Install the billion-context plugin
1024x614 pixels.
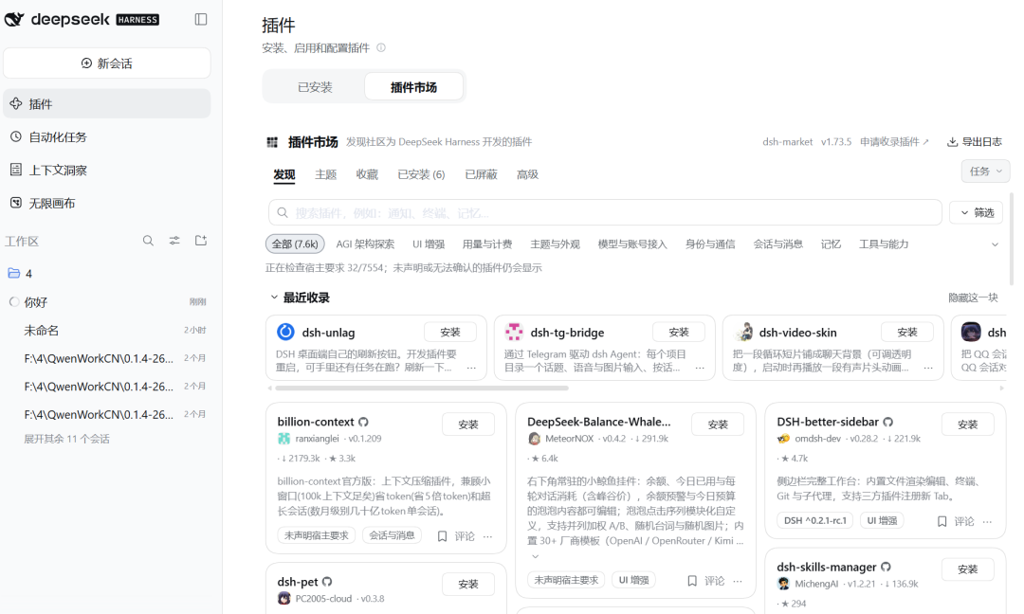468,424
